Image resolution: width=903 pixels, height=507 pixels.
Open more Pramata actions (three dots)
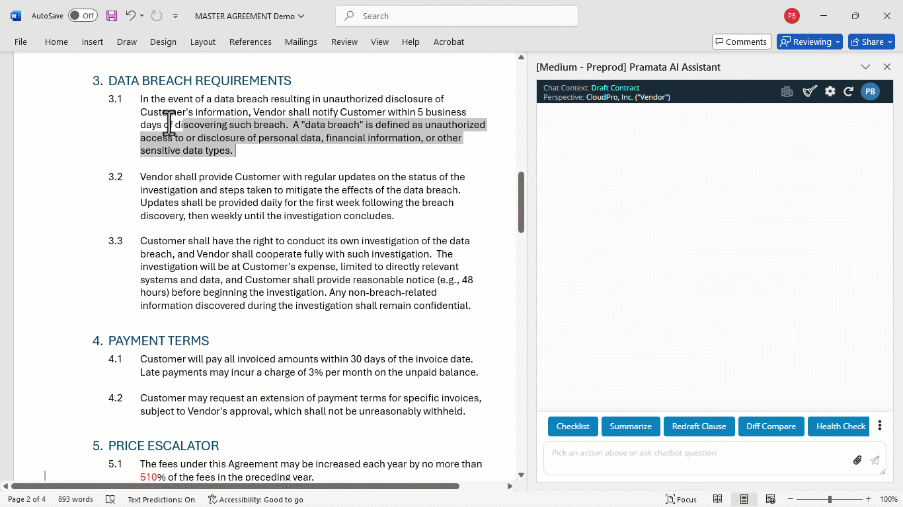pyautogui.click(x=880, y=426)
